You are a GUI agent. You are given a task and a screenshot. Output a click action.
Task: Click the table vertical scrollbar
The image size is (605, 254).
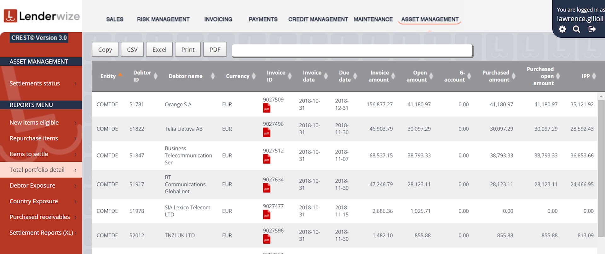click(x=601, y=168)
